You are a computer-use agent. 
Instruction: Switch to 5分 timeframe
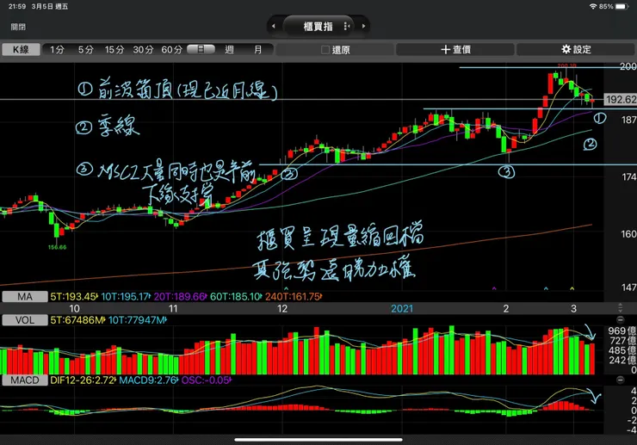click(85, 50)
